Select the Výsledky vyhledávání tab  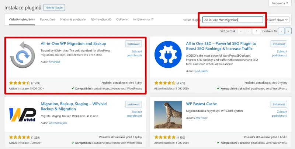[x=22, y=19]
